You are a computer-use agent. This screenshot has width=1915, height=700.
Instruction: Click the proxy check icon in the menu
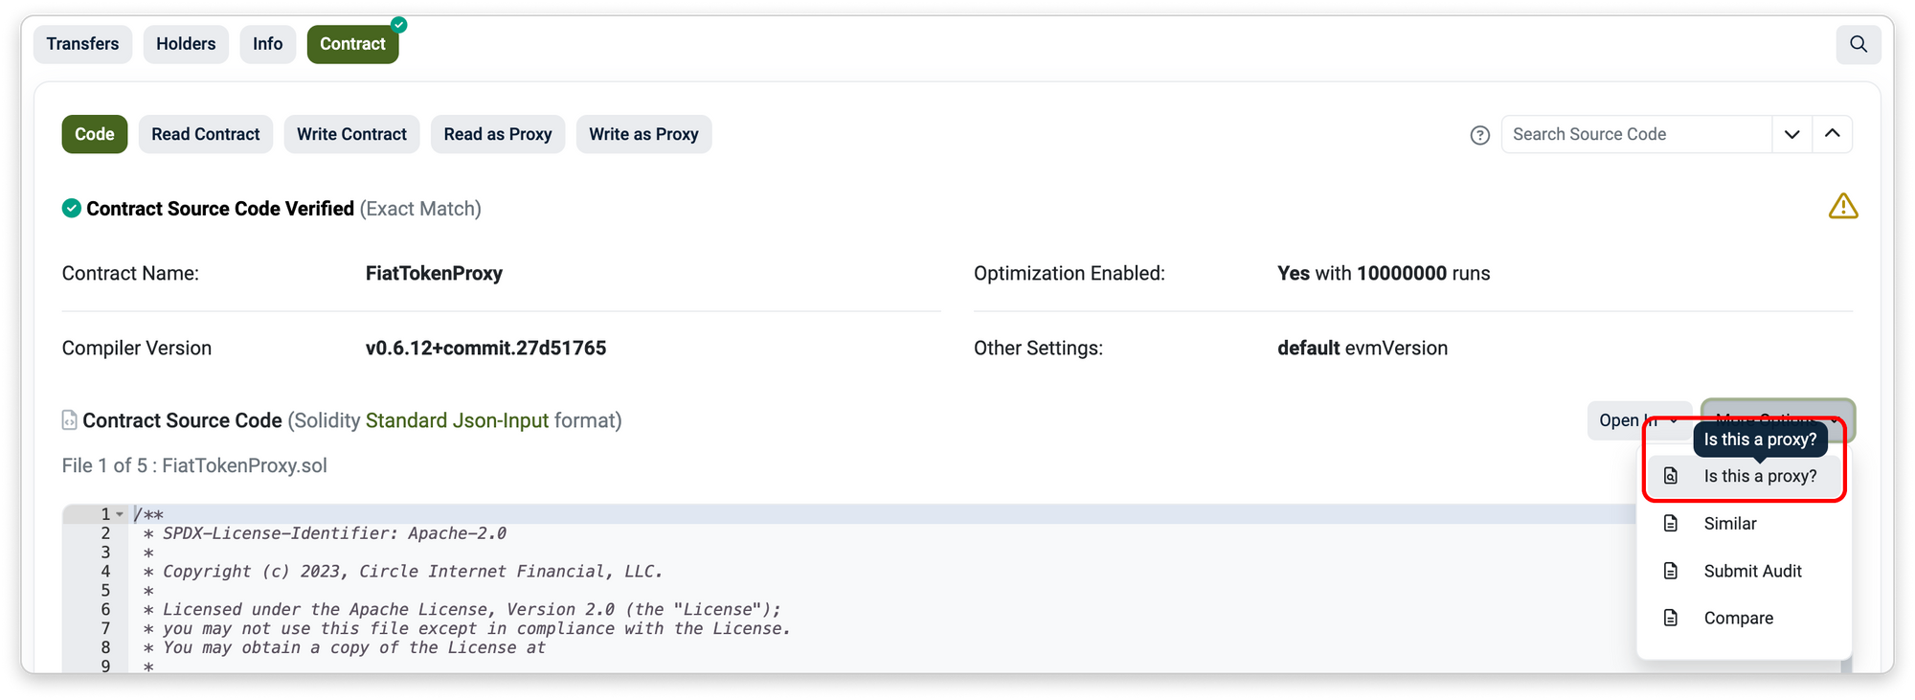tap(1671, 476)
